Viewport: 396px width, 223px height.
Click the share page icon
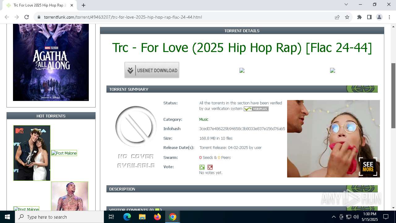coord(337,17)
